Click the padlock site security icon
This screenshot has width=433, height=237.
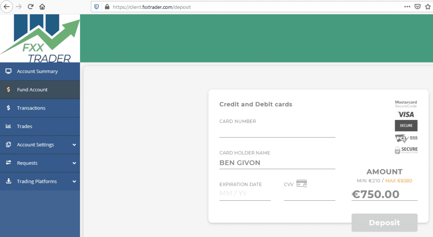coord(107,7)
